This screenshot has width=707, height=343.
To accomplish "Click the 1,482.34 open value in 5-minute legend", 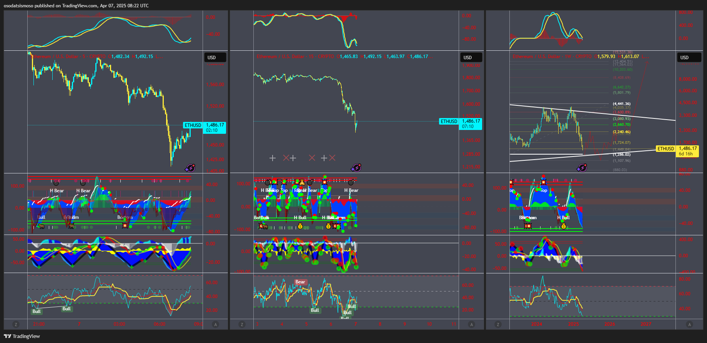I will [120, 57].
